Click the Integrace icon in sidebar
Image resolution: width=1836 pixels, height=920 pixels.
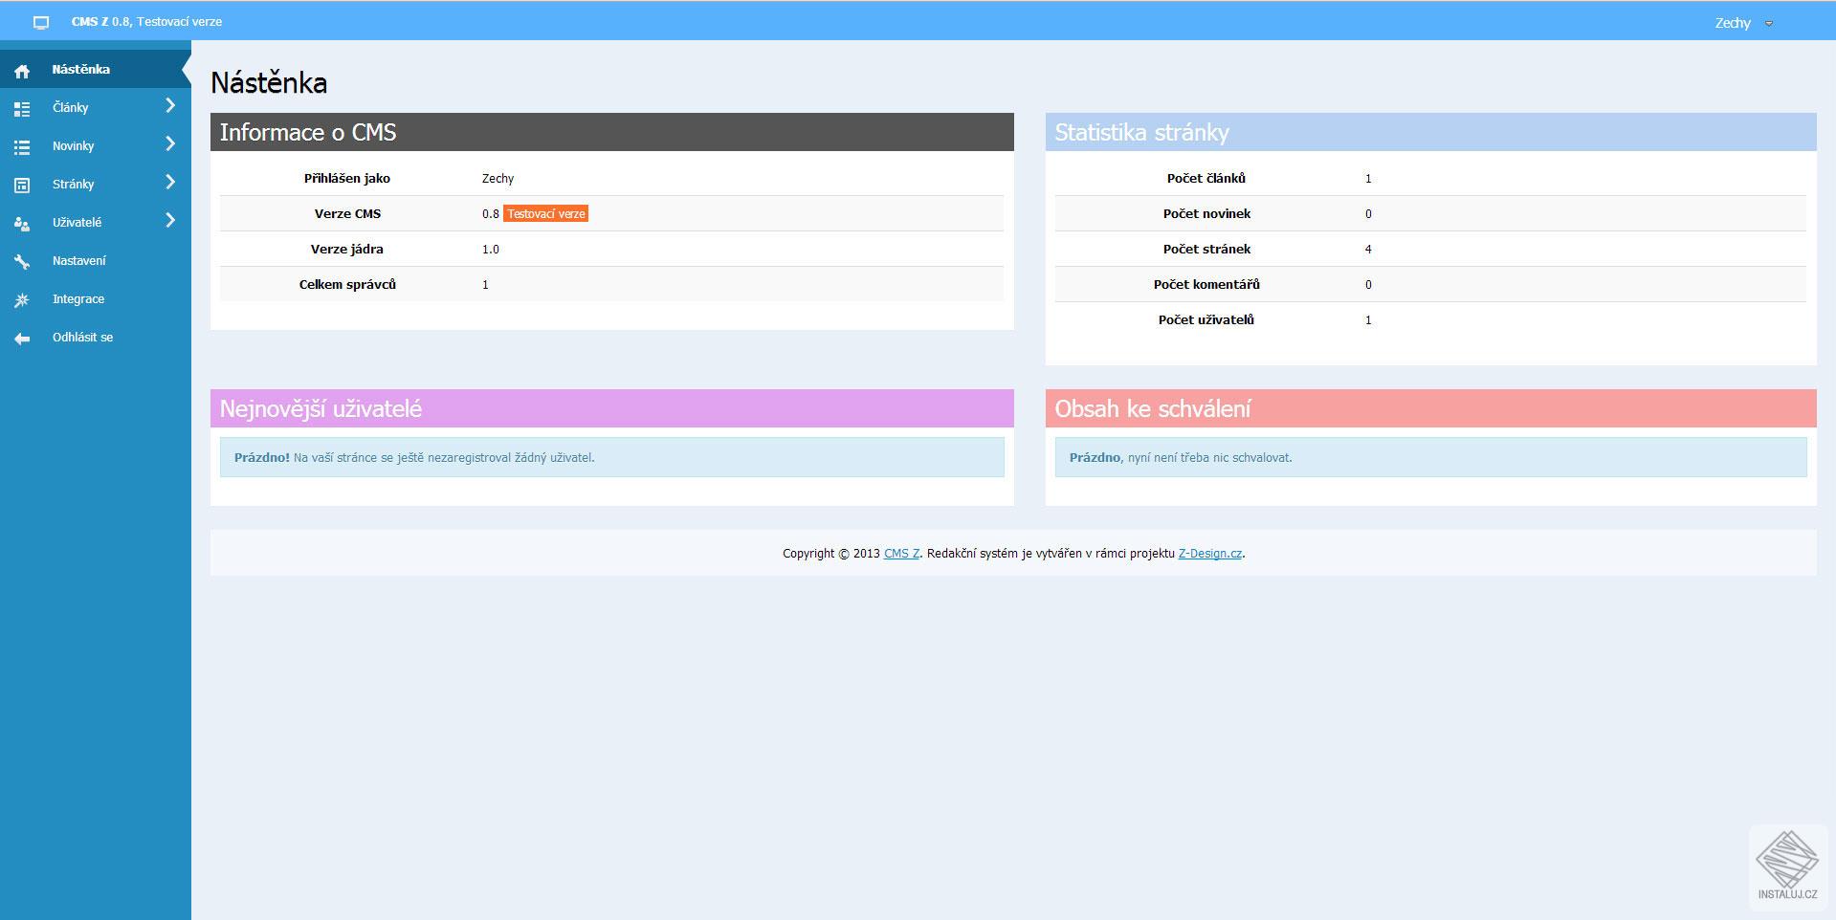tap(22, 300)
